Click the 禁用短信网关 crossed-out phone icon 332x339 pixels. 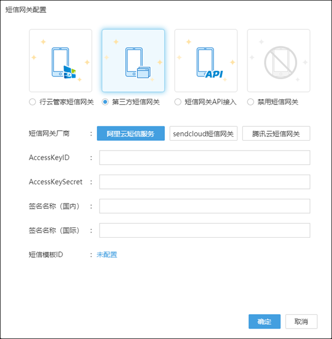278,60
